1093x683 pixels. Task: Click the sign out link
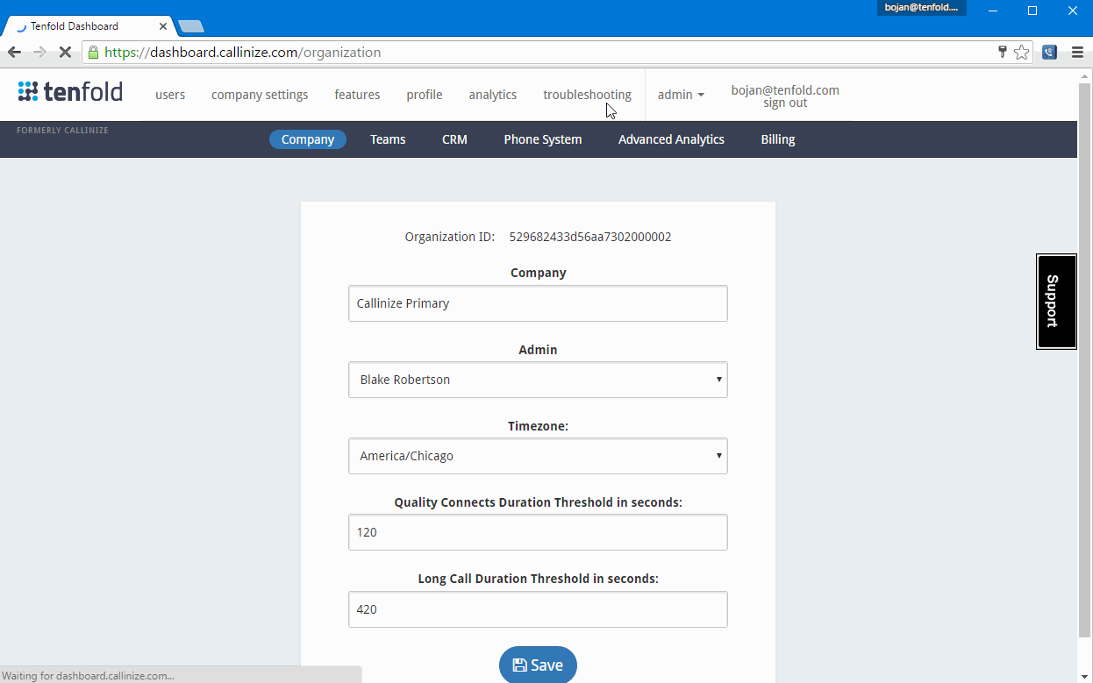784,103
